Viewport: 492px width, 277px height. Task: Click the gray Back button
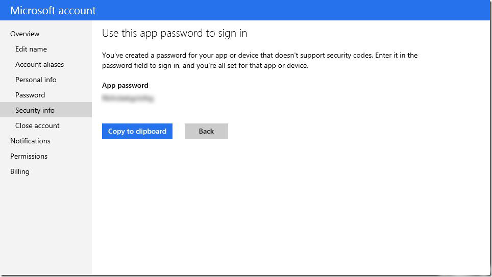coord(206,131)
